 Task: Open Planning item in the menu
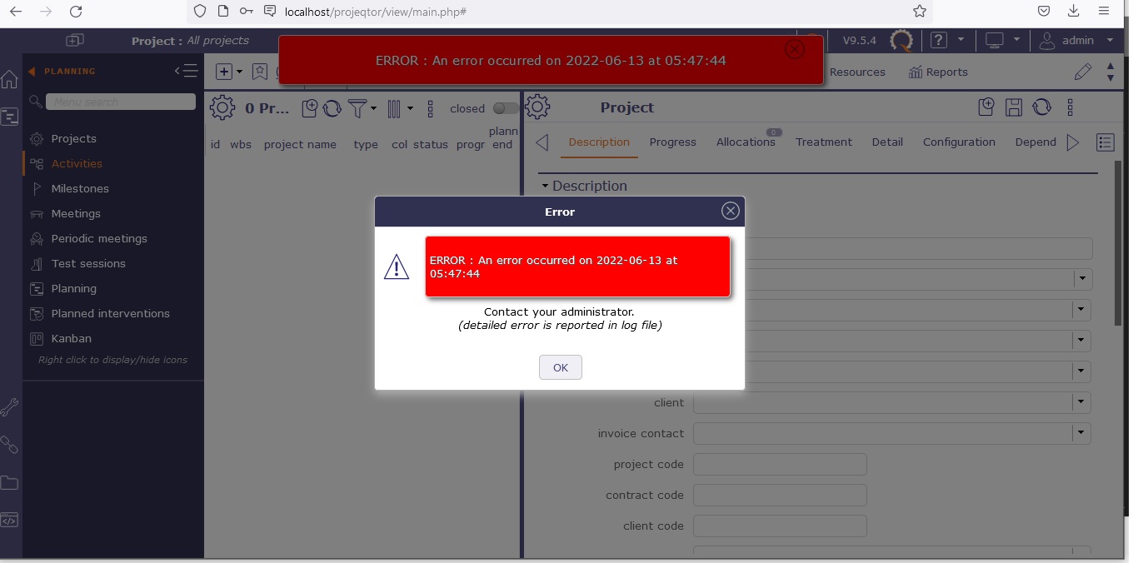[73, 288]
